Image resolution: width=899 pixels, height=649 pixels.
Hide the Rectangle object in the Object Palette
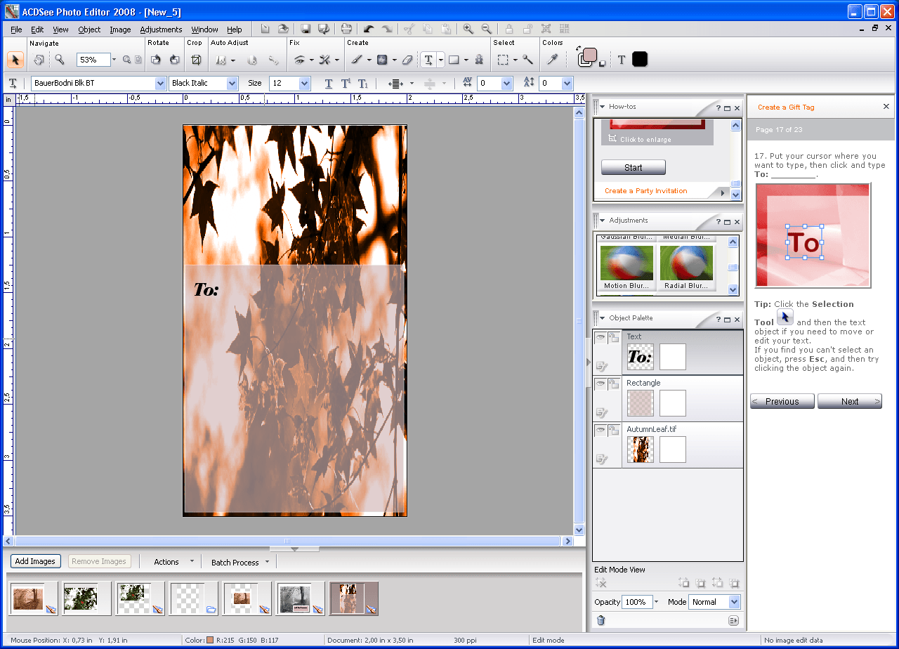tap(600, 383)
